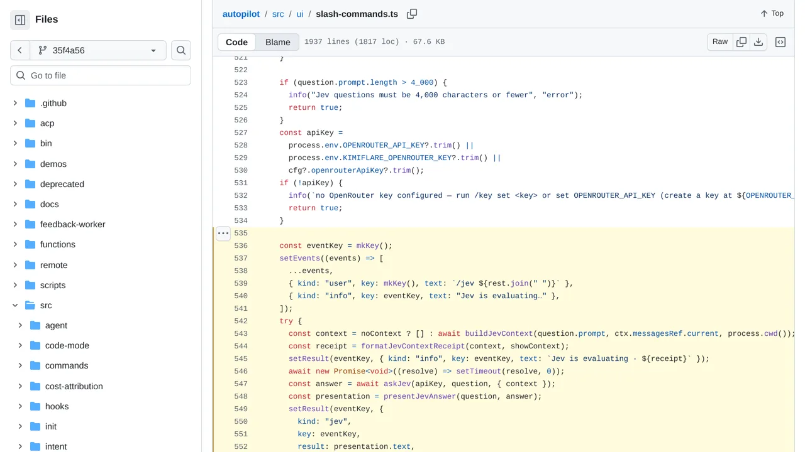Open the file search magnifier button
This screenshot has height=452, width=805.
click(x=181, y=50)
